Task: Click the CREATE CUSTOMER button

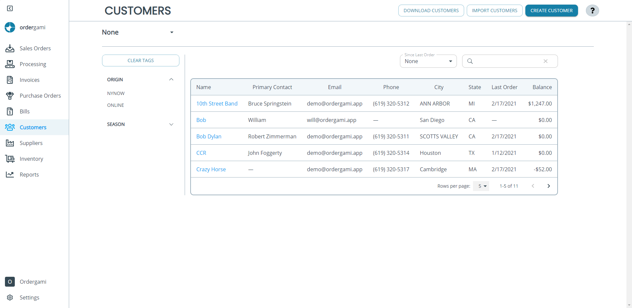Action: coord(551,11)
